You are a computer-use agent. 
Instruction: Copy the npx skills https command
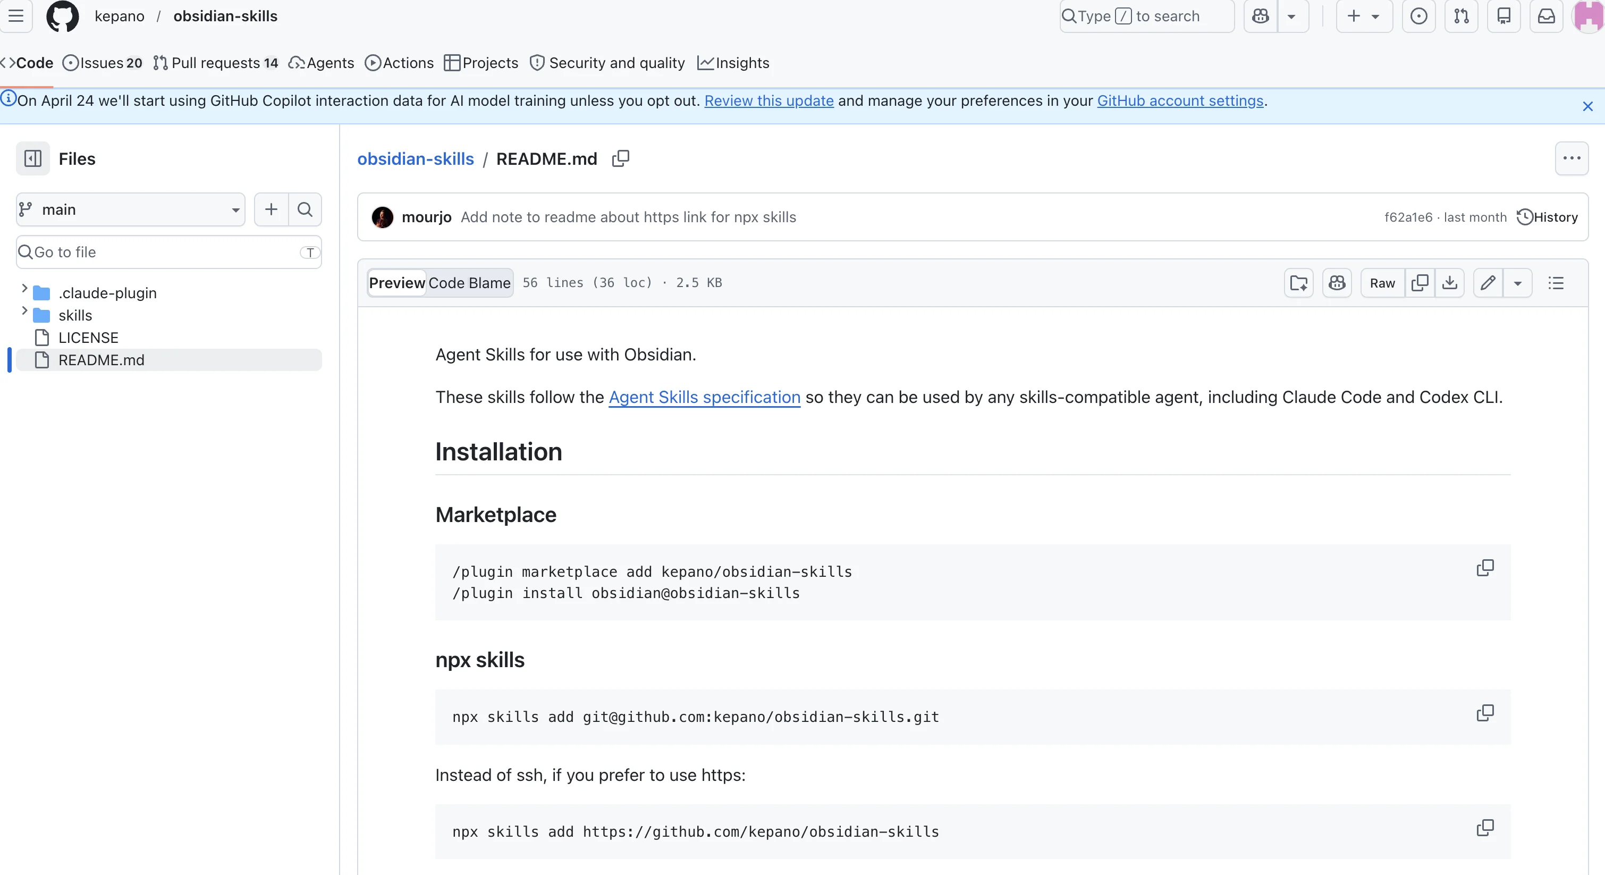pyautogui.click(x=1485, y=828)
